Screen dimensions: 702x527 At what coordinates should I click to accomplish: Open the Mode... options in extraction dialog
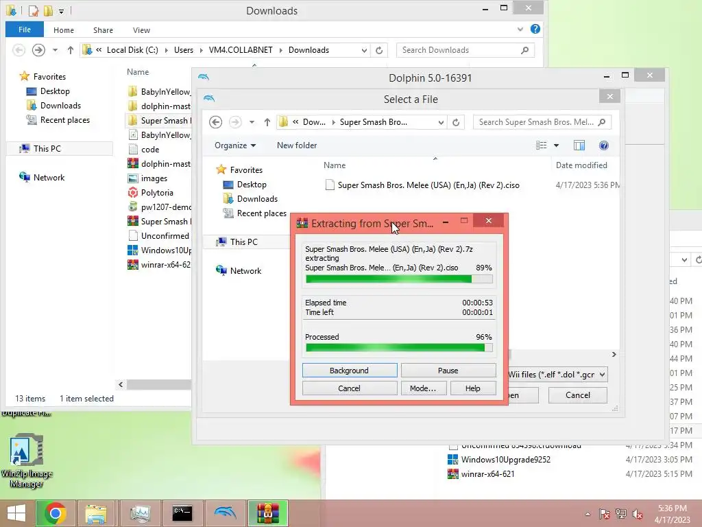[423, 388]
